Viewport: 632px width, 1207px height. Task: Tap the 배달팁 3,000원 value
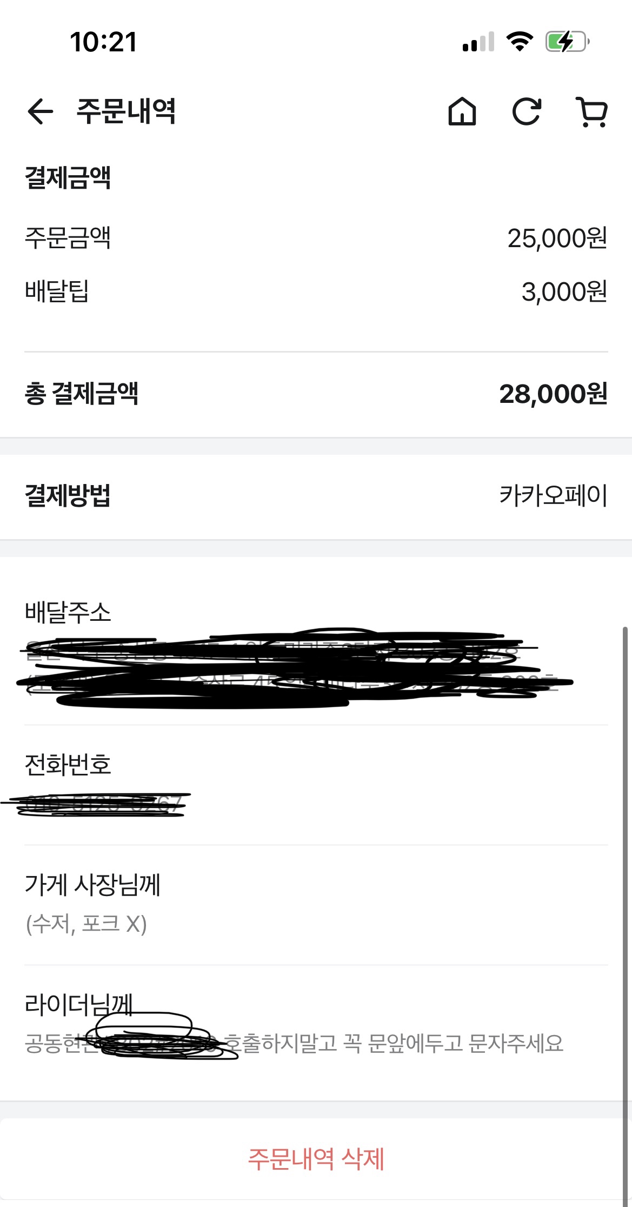pos(564,292)
